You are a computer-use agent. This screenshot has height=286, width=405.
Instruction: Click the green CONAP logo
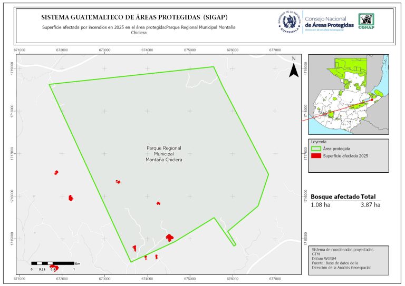367,22
